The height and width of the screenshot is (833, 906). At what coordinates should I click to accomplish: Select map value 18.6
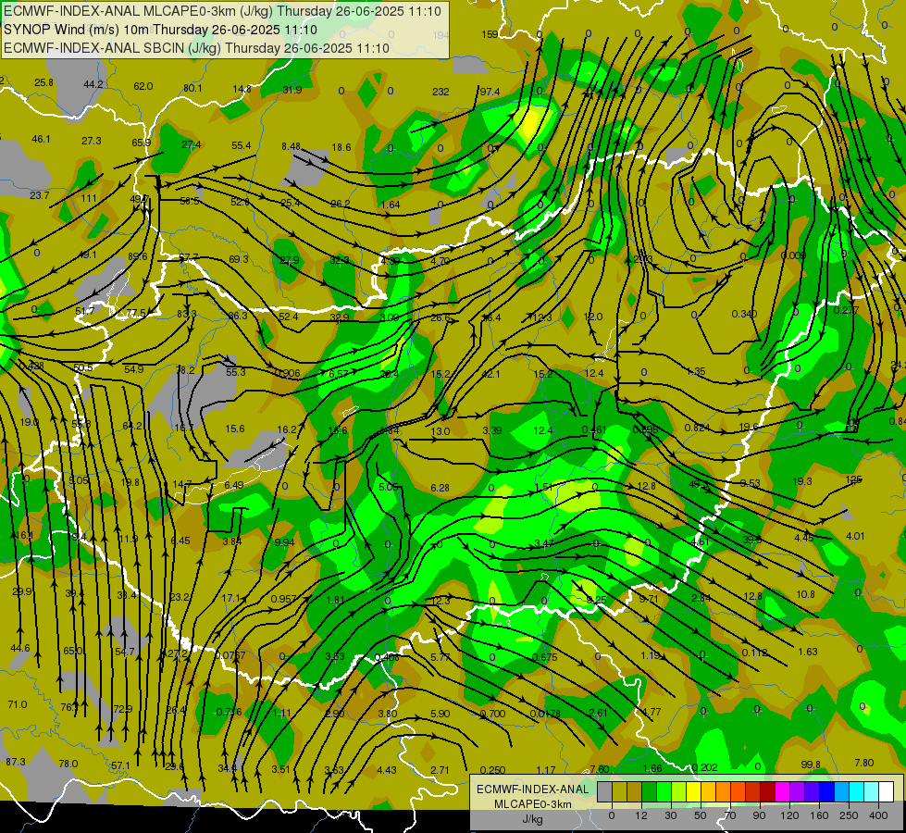click(341, 147)
